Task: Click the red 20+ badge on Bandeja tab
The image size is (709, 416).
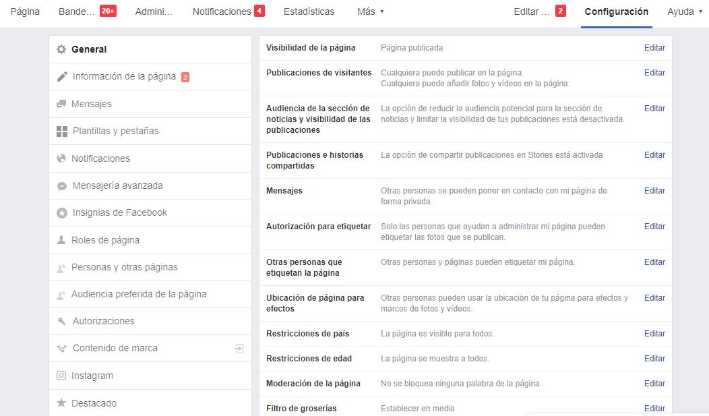Action: pos(108,11)
